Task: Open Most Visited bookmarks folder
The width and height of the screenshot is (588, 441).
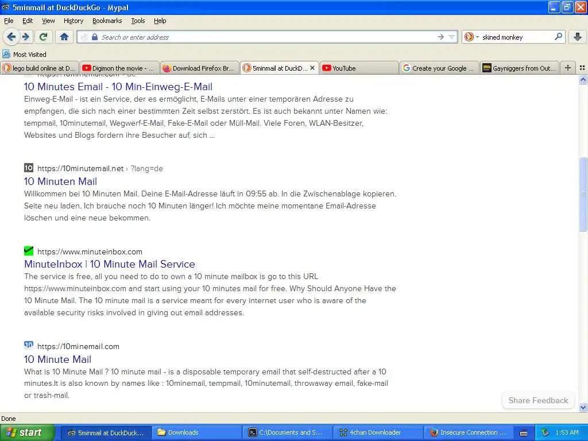Action: 24,55
